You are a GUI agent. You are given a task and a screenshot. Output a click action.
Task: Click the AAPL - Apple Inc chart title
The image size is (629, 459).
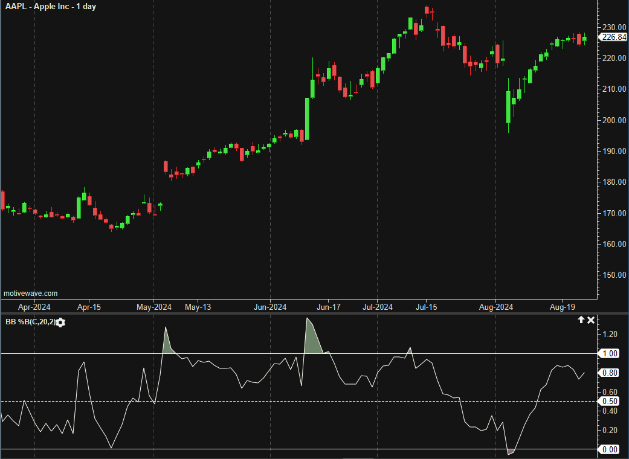(50, 7)
